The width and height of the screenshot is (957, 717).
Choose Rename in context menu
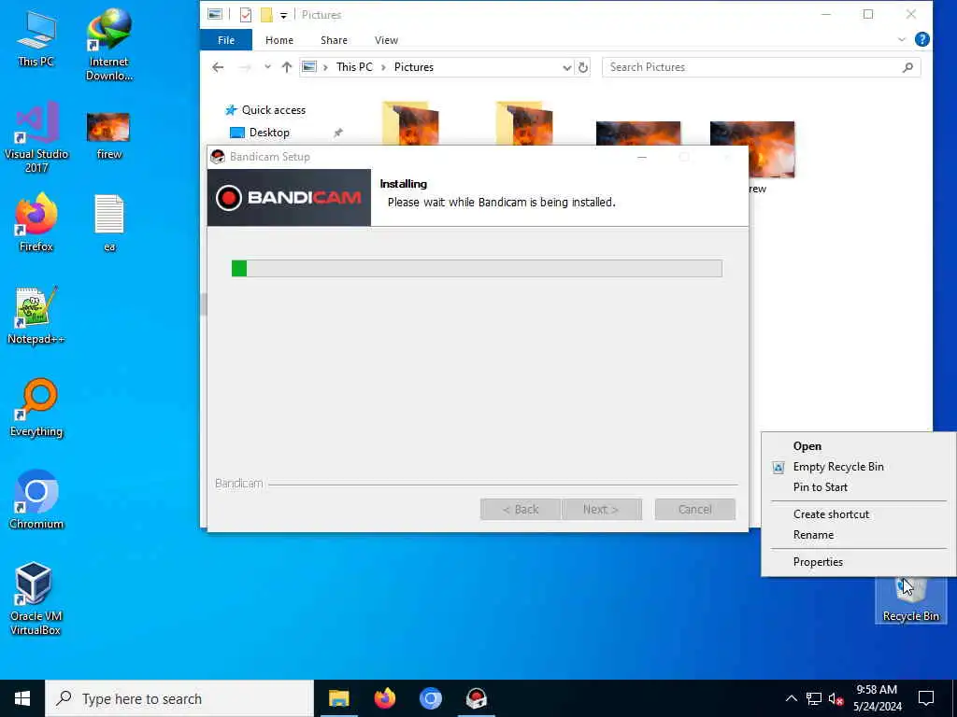pyautogui.click(x=858, y=535)
